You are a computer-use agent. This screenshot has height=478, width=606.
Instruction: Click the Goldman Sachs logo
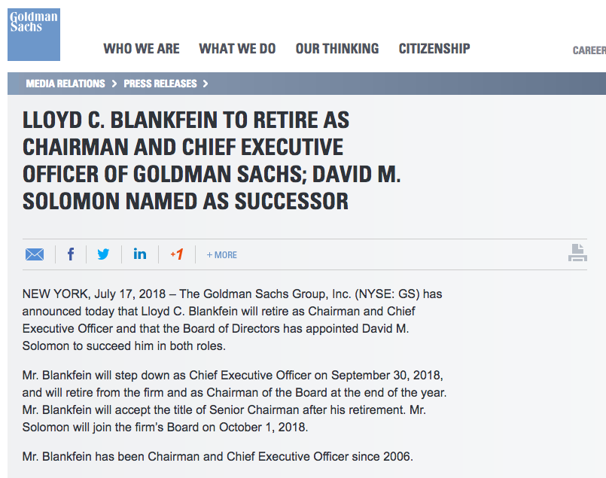[x=34, y=35]
